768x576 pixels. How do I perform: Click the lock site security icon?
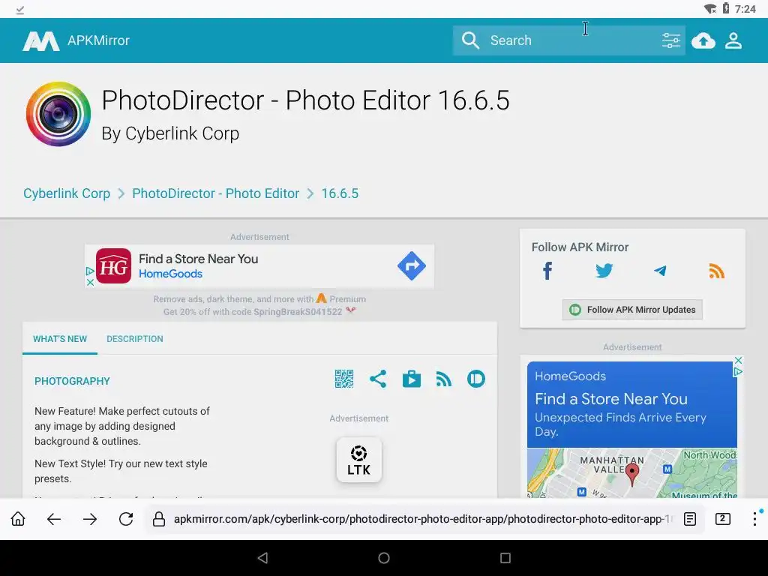pyautogui.click(x=159, y=519)
